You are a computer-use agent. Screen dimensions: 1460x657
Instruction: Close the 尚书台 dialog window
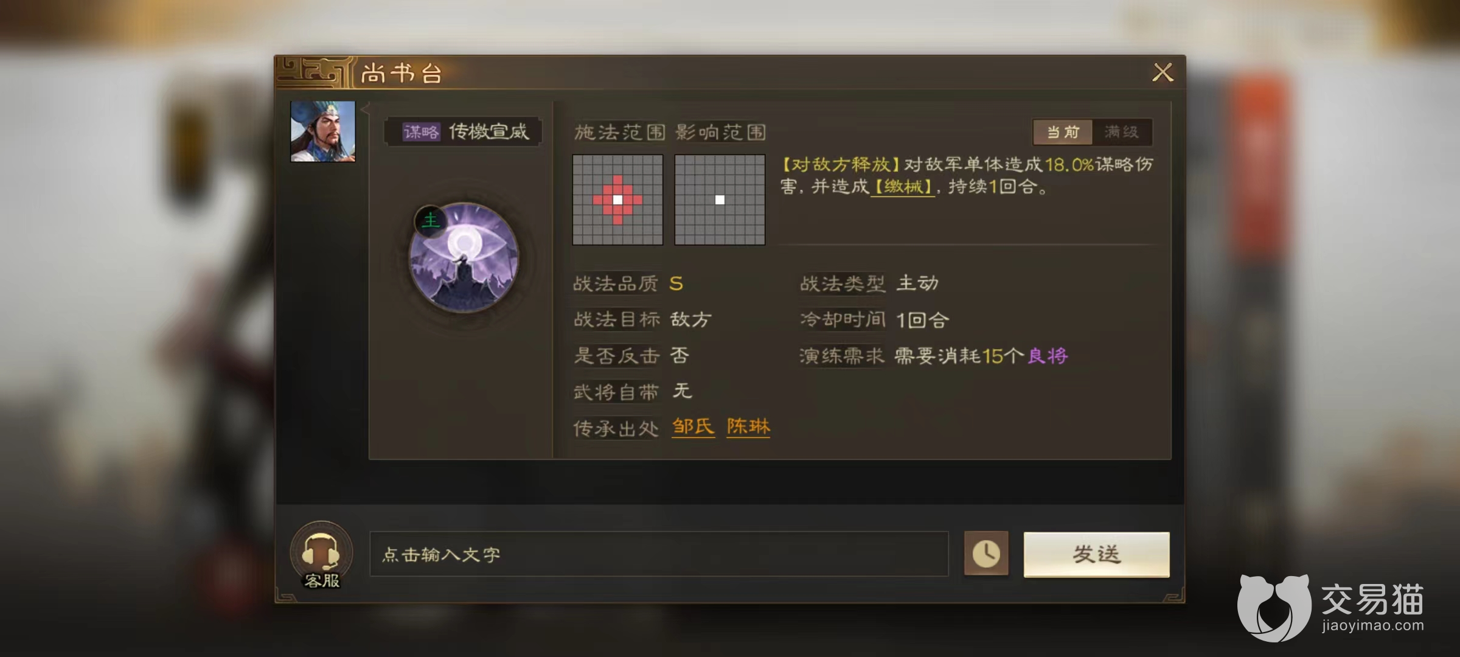tap(1163, 72)
